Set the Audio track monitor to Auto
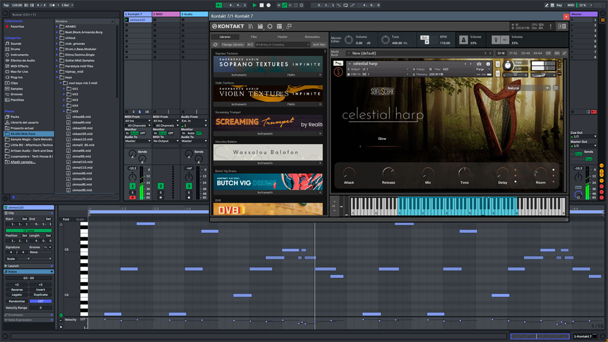This screenshot has height=342, width=608. [x=191, y=133]
